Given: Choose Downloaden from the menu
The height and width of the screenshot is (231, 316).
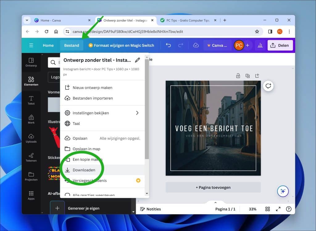Looking at the screenshot, I should coord(102,170).
